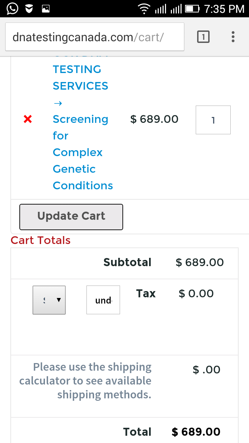Open Screening for Complex Genetic Conditions link
Viewport: 249px width, 443px height.
click(x=83, y=152)
